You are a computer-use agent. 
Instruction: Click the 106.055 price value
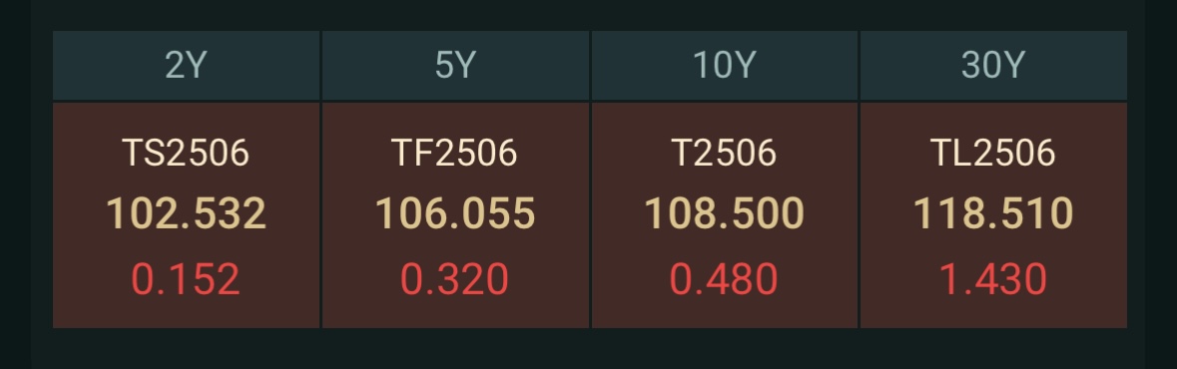pyautogui.click(x=455, y=213)
